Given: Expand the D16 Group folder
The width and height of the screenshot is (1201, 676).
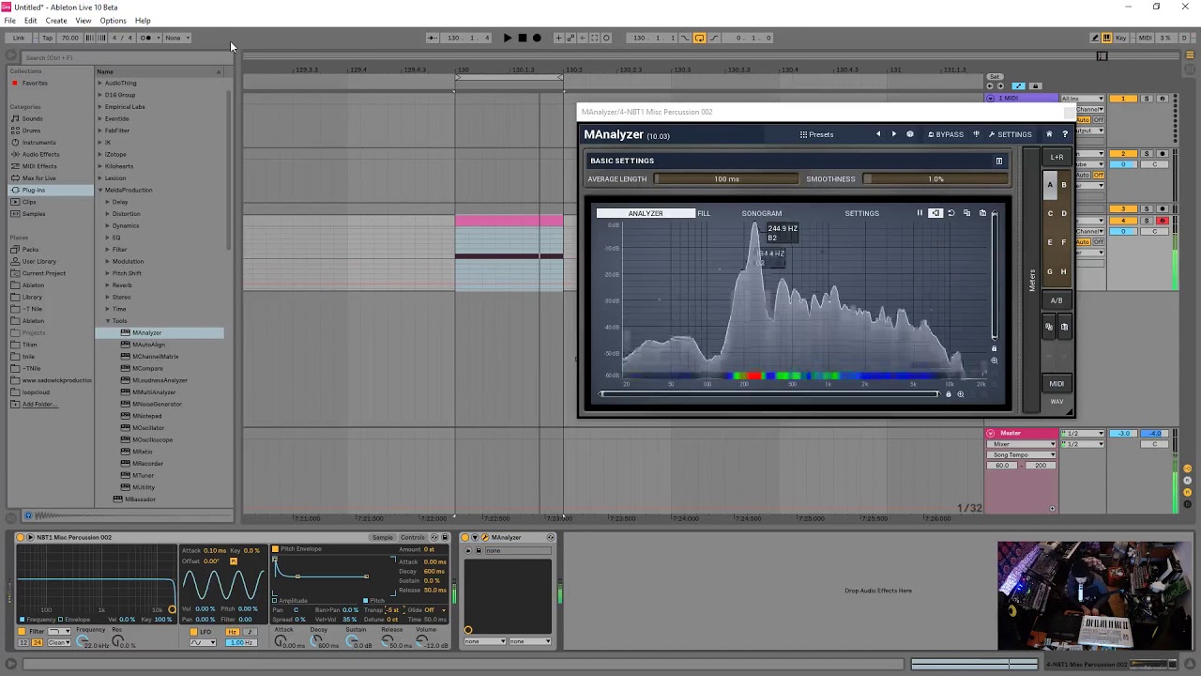Looking at the screenshot, I should pyautogui.click(x=100, y=95).
